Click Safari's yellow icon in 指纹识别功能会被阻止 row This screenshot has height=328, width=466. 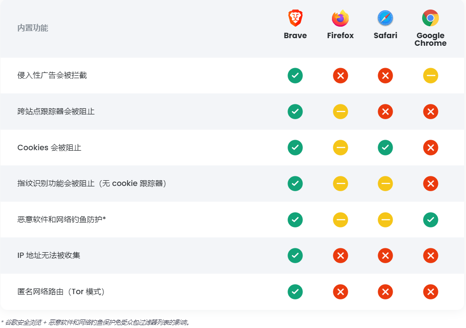click(385, 184)
